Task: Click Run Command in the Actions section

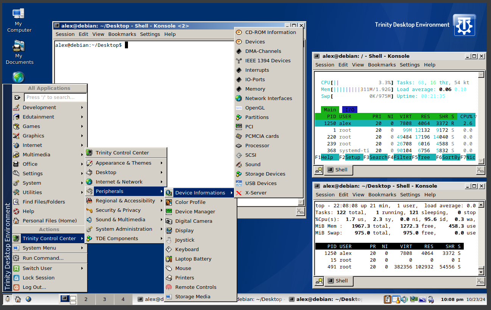Action: pos(43,258)
